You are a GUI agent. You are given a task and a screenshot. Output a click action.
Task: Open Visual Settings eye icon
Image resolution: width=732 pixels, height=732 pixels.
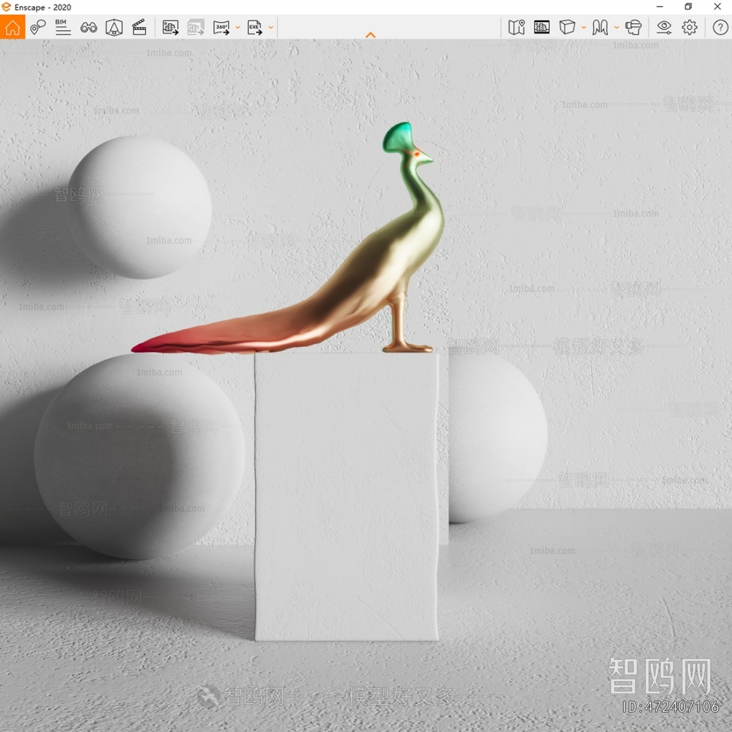coord(664,27)
